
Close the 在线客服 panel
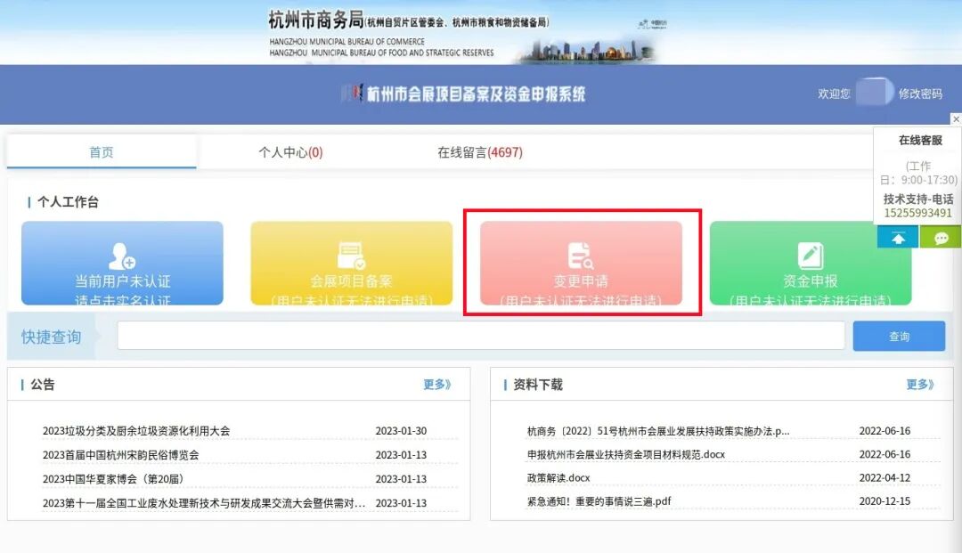[956, 118]
